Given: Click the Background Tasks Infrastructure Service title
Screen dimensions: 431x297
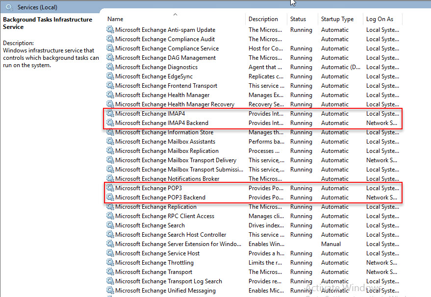Looking at the screenshot, I should [x=48, y=23].
